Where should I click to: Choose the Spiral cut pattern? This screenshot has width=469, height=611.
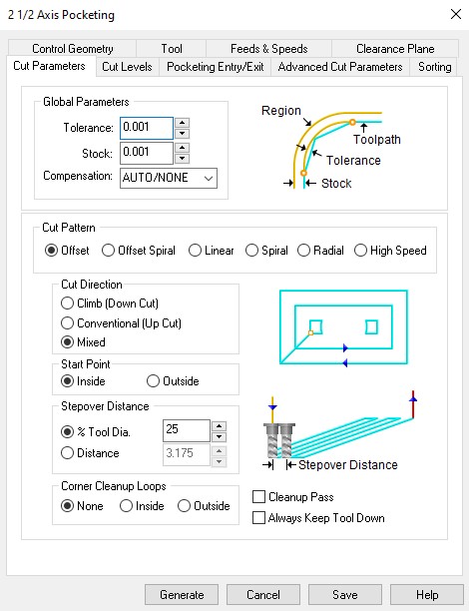tap(266, 251)
